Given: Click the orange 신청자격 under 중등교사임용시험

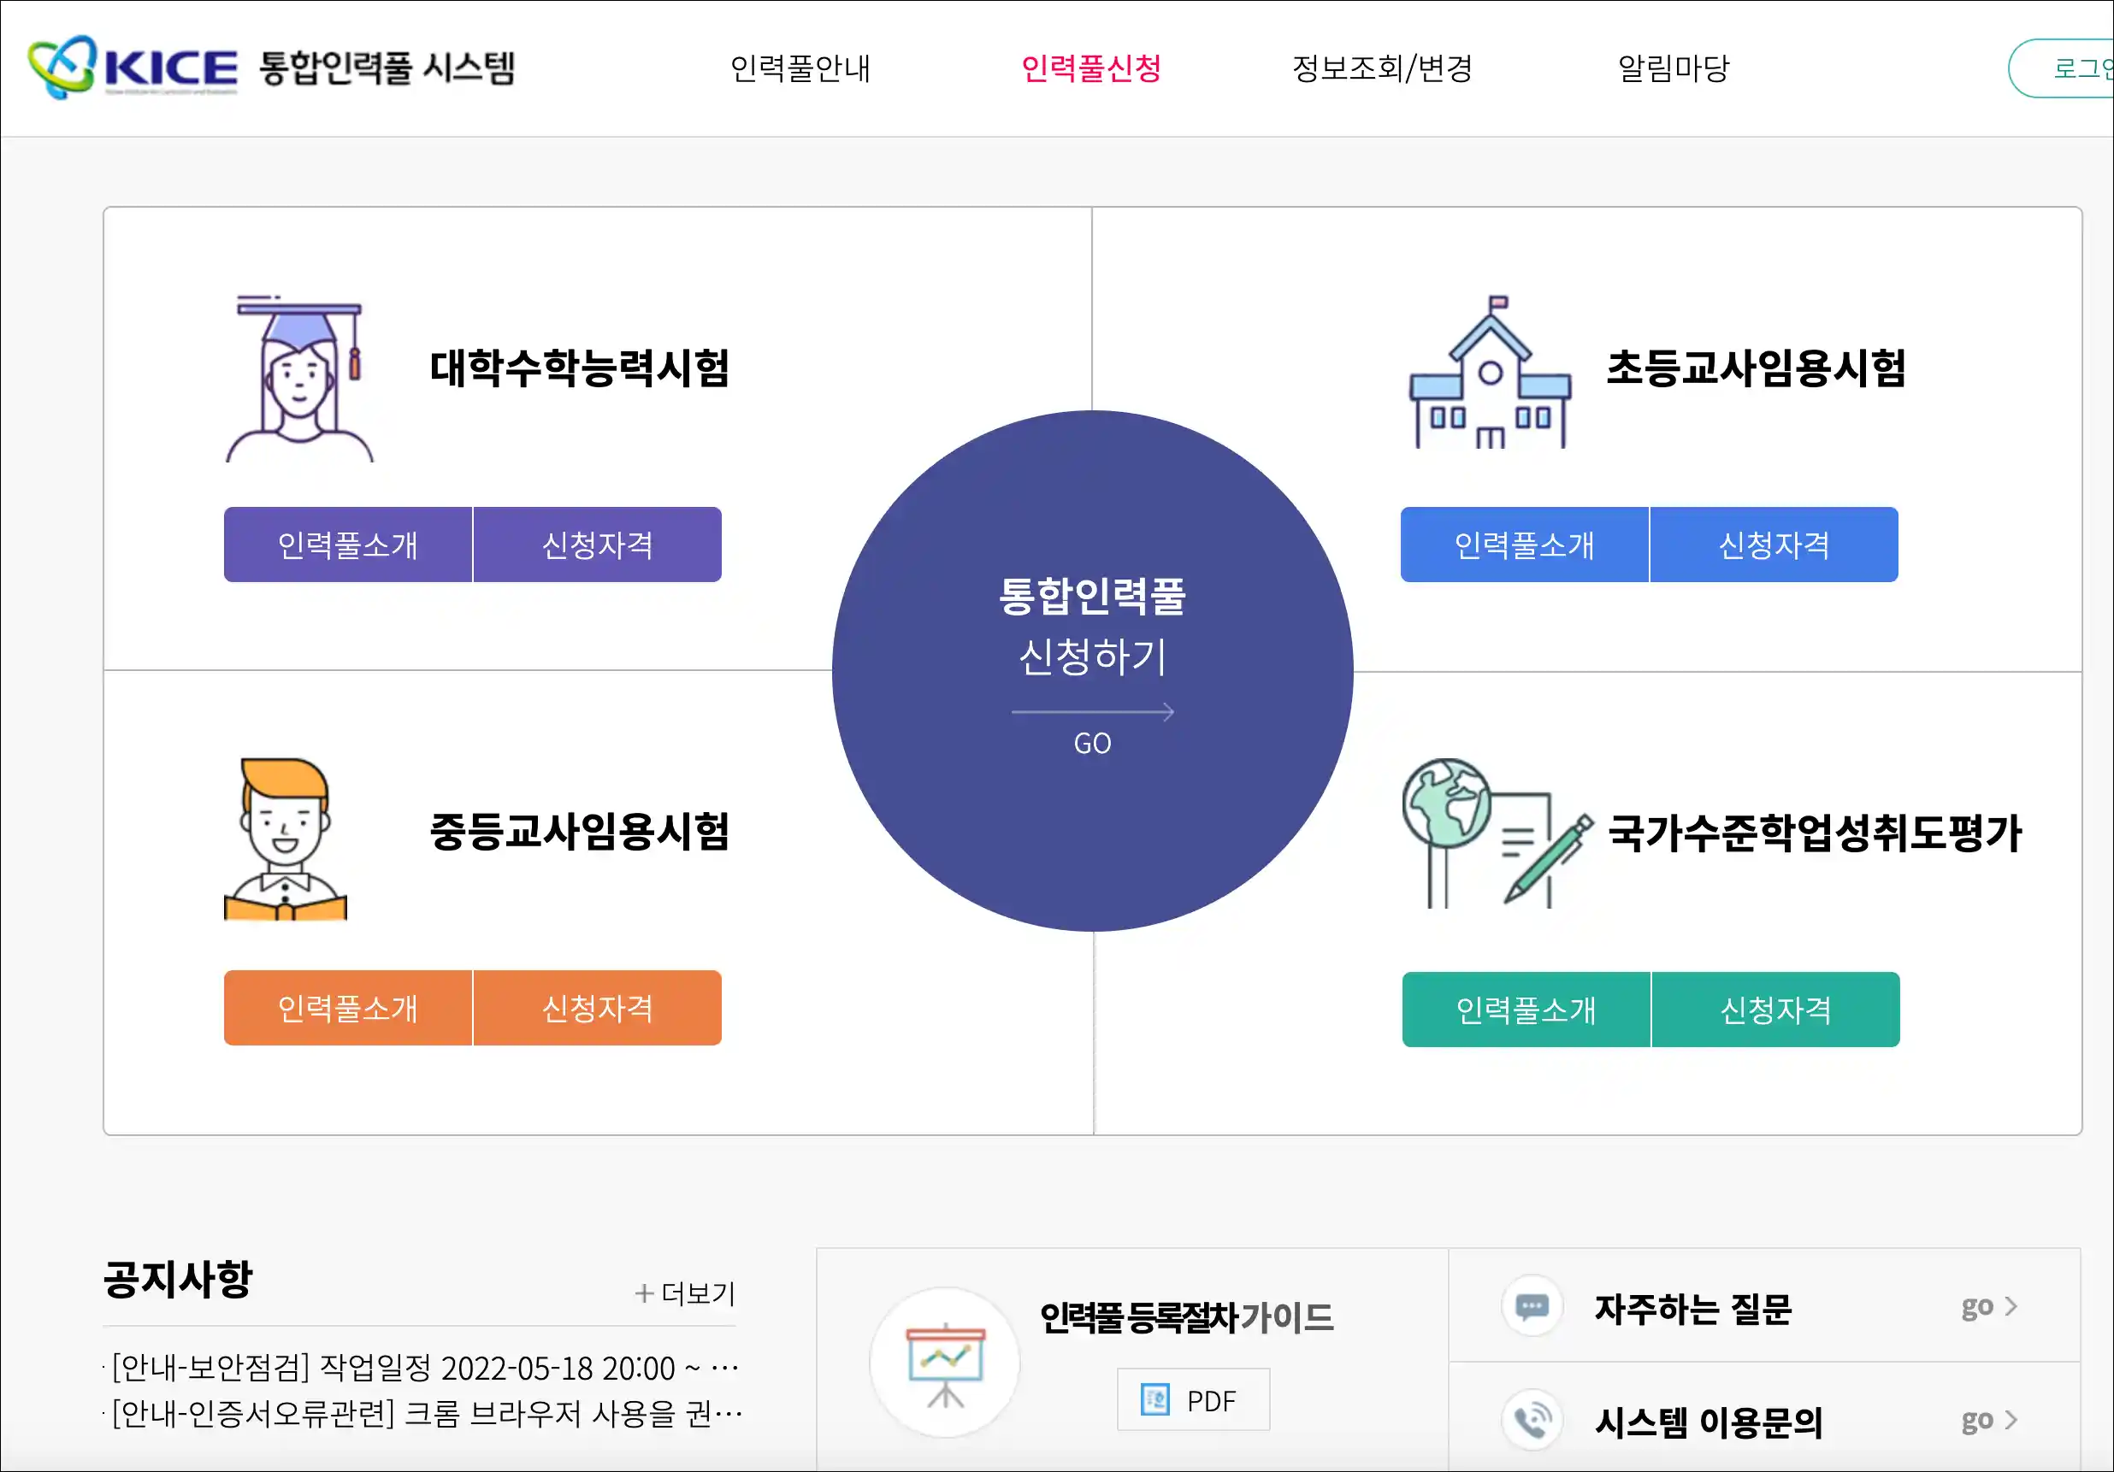Looking at the screenshot, I should (x=598, y=1008).
